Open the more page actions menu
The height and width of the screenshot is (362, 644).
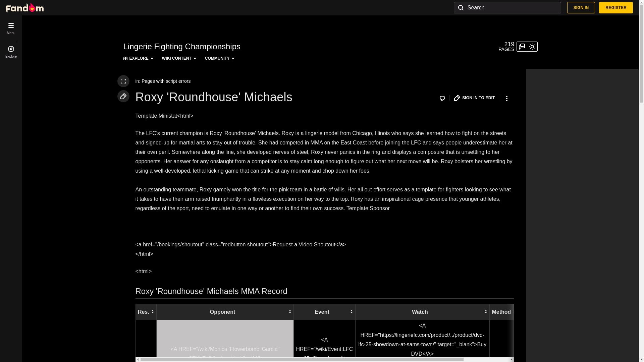(507, 99)
